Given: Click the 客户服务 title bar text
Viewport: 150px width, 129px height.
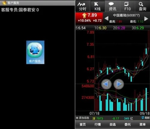Looking at the screenshot, I should tap(13, 3).
